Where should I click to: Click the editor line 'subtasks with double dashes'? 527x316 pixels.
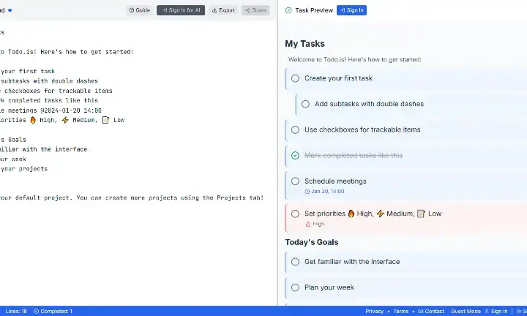click(x=49, y=81)
